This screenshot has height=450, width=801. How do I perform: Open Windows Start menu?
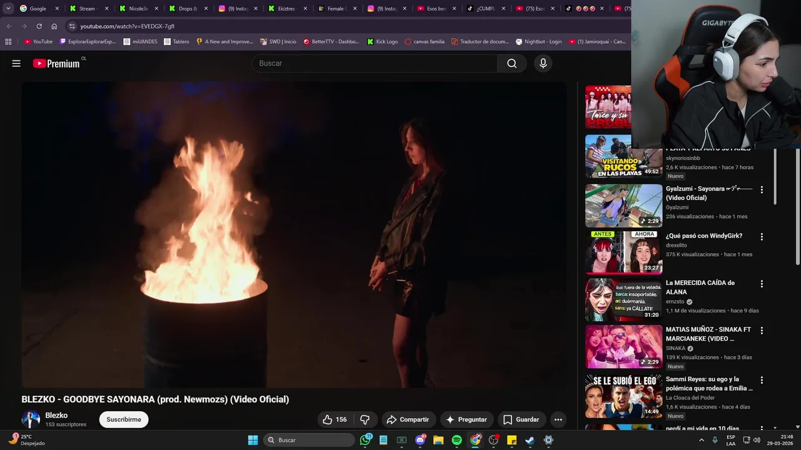click(x=253, y=440)
